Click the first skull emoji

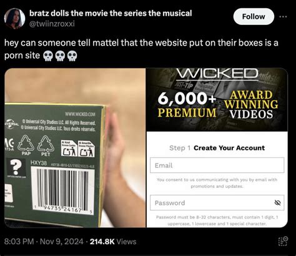click(48, 56)
